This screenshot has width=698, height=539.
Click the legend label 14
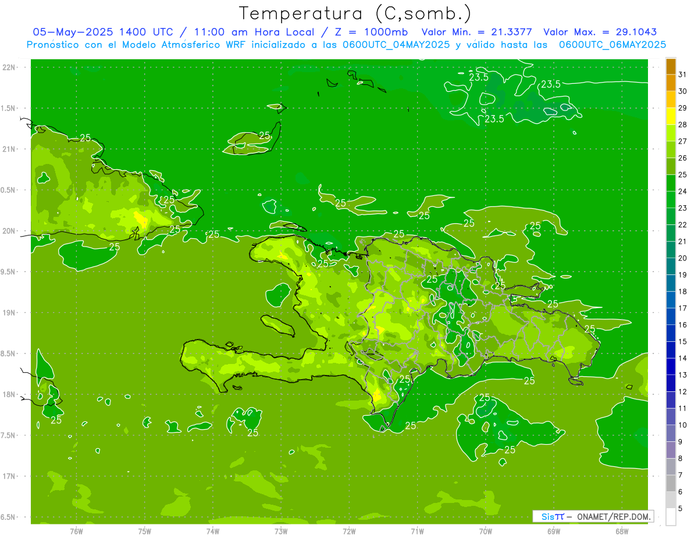pos(683,358)
